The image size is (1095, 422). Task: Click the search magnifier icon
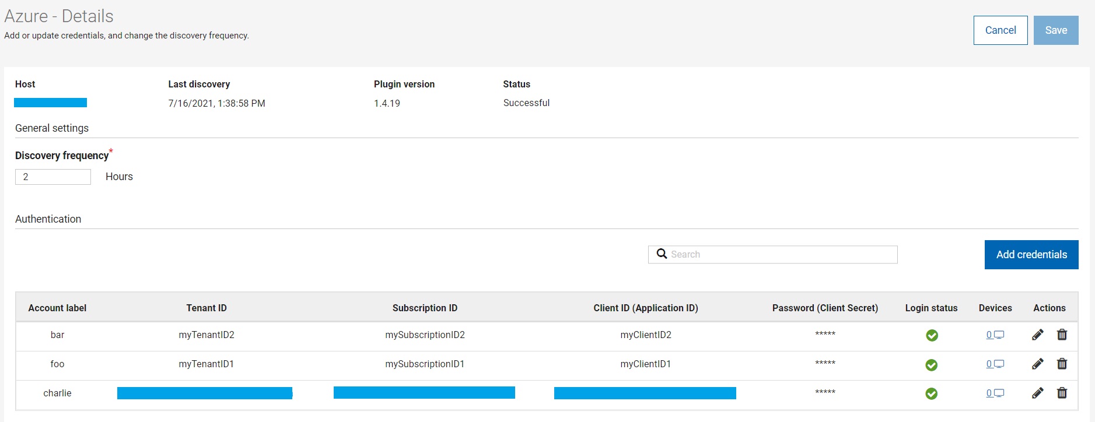662,254
